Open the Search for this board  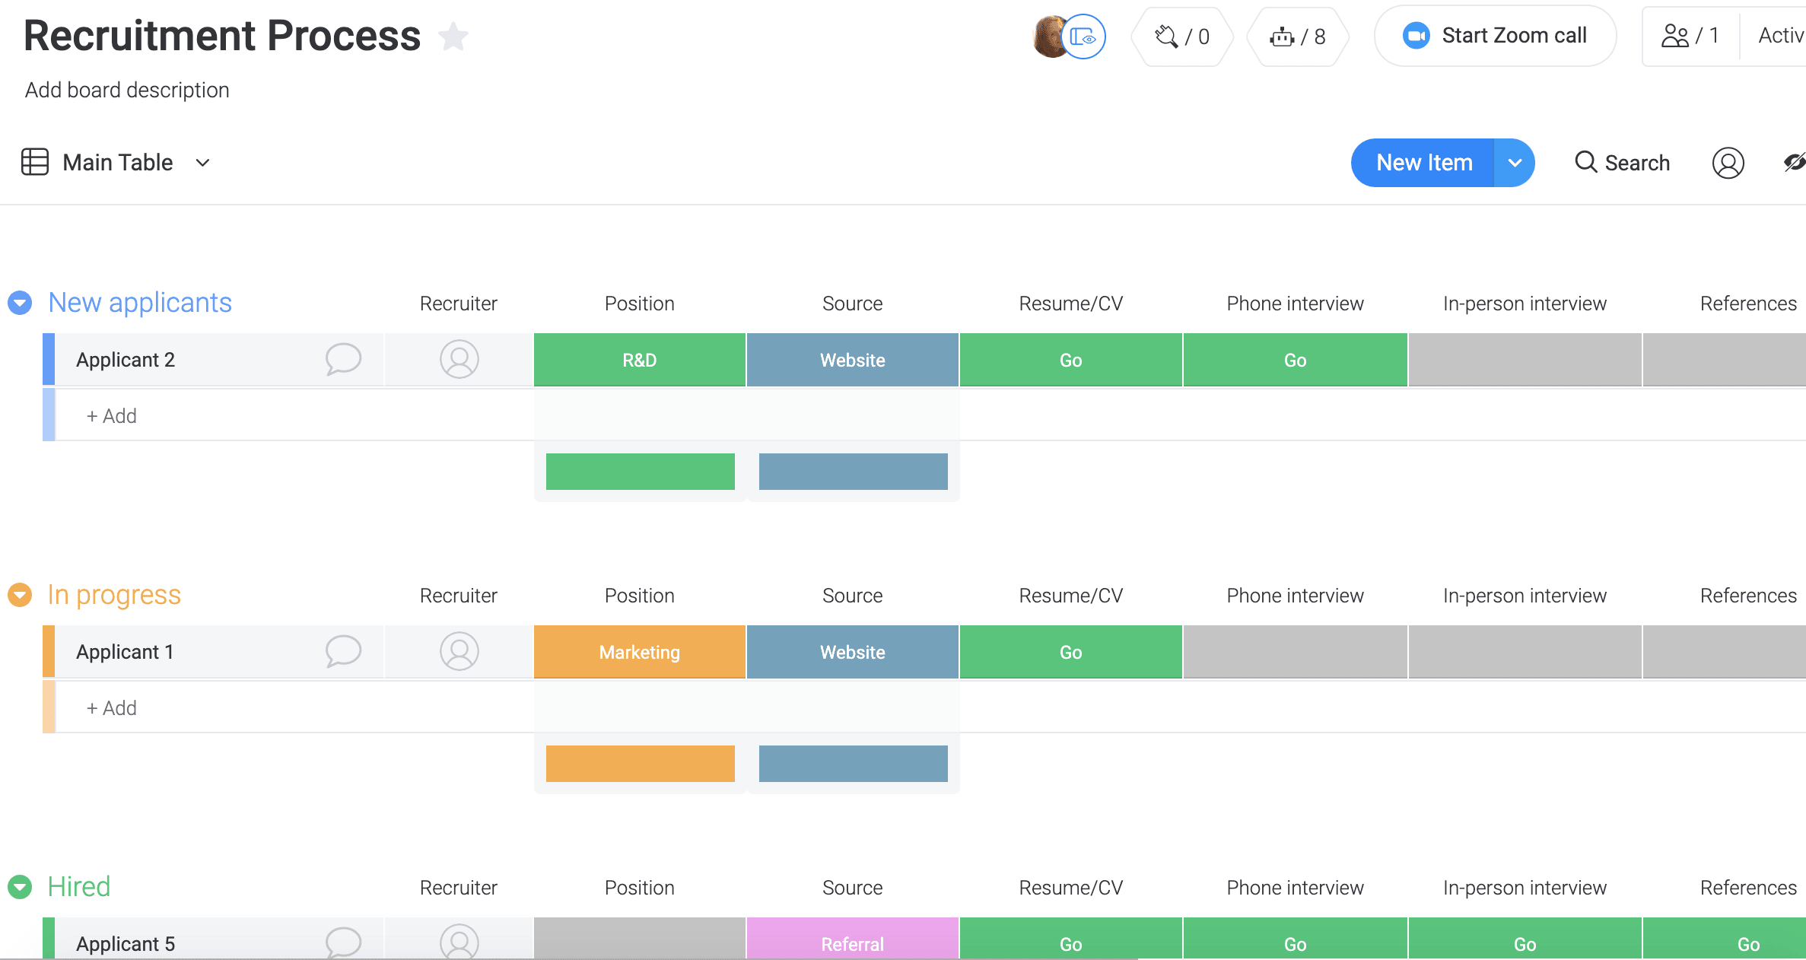tap(1621, 162)
